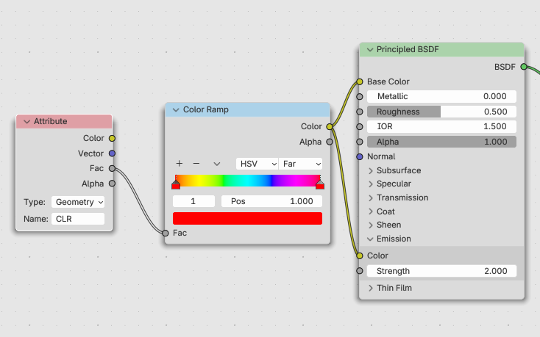Click the Attribute node Vector output socket

[x=112, y=153]
